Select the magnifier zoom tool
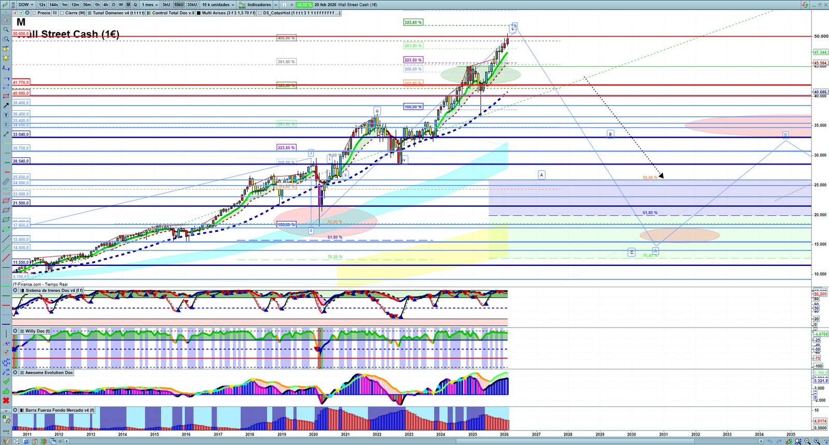This screenshot has height=445, width=829. coord(6,29)
